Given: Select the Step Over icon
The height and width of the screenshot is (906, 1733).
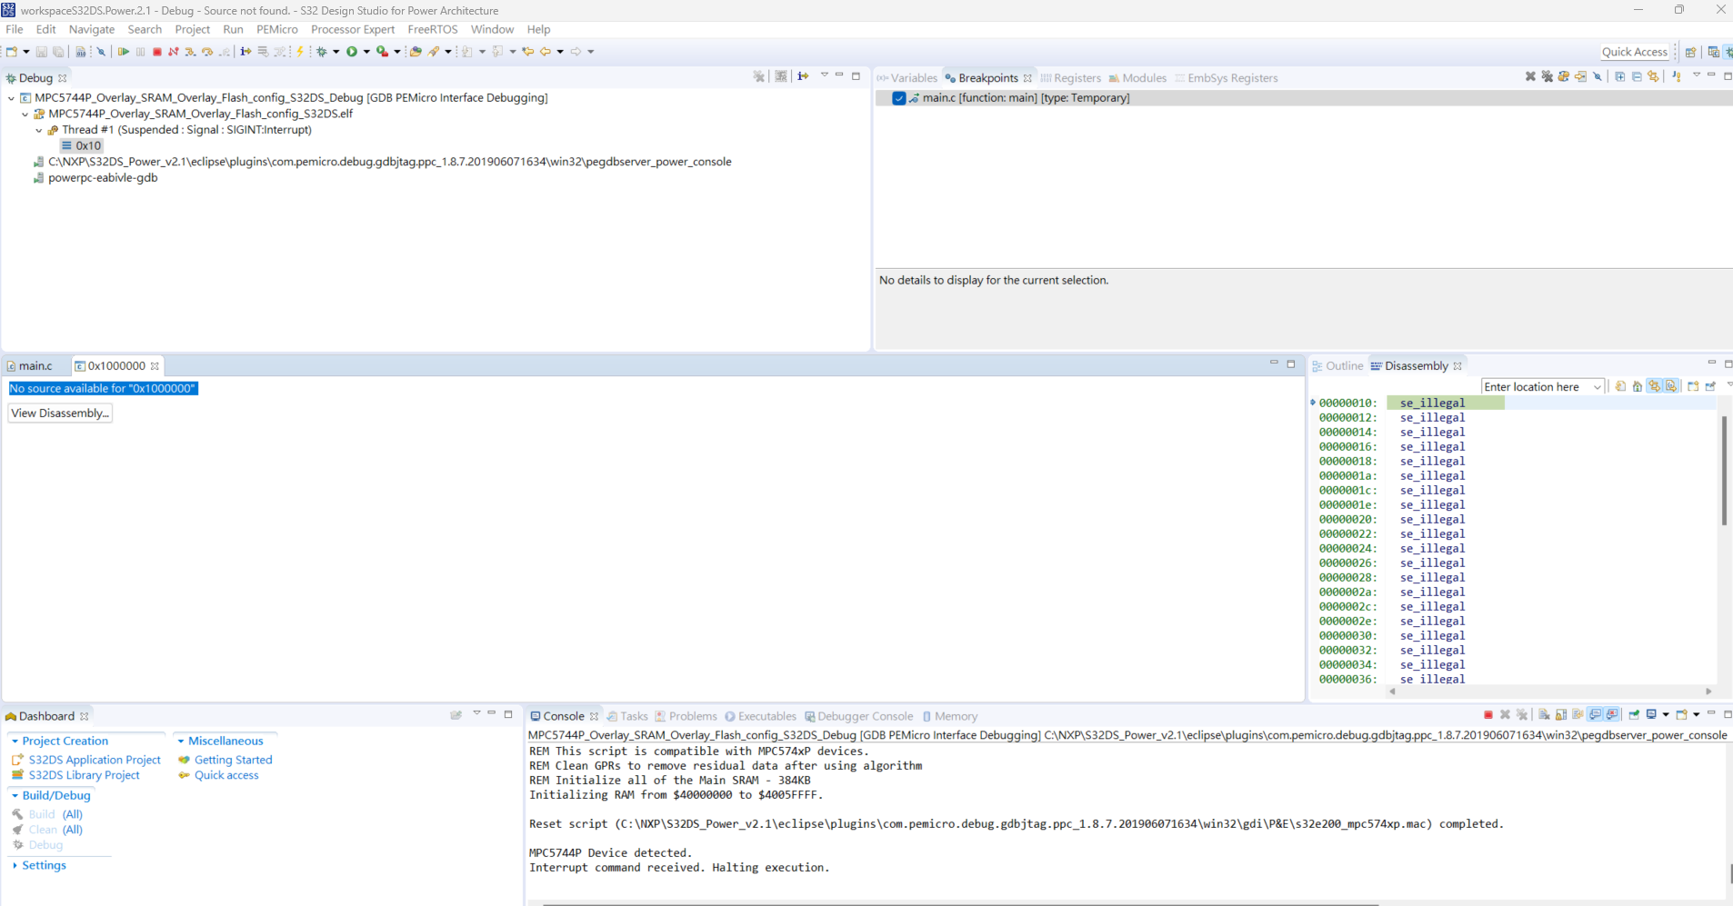Looking at the screenshot, I should coord(207,52).
